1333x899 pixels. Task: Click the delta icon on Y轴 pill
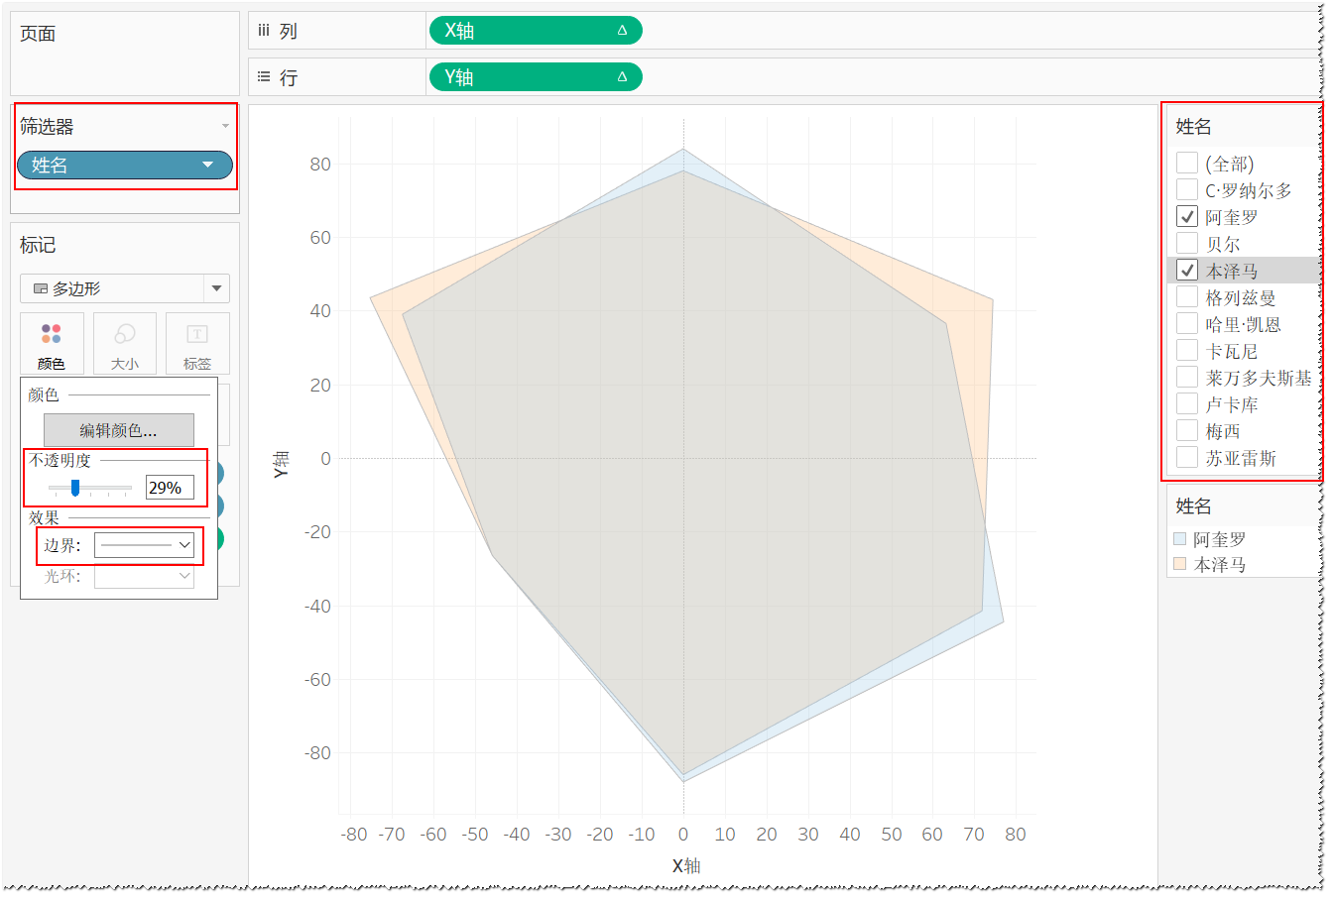point(622,76)
